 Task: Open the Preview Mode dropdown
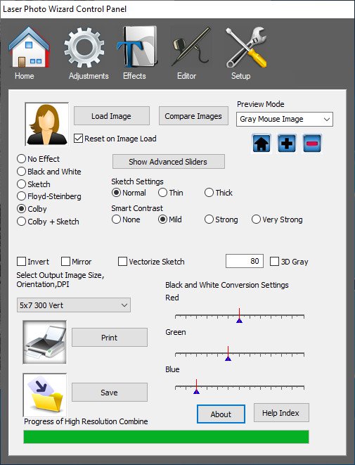coord(285,119)
